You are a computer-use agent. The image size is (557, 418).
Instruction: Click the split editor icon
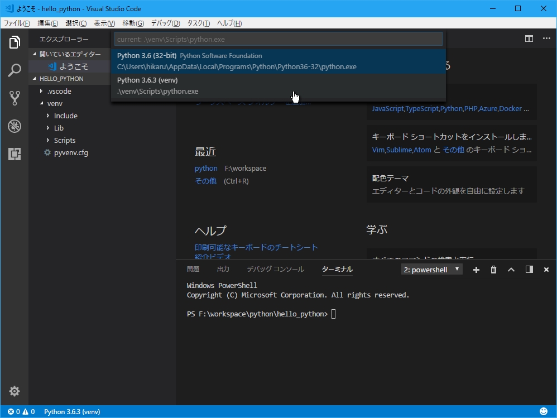click(x=529, y=39)
